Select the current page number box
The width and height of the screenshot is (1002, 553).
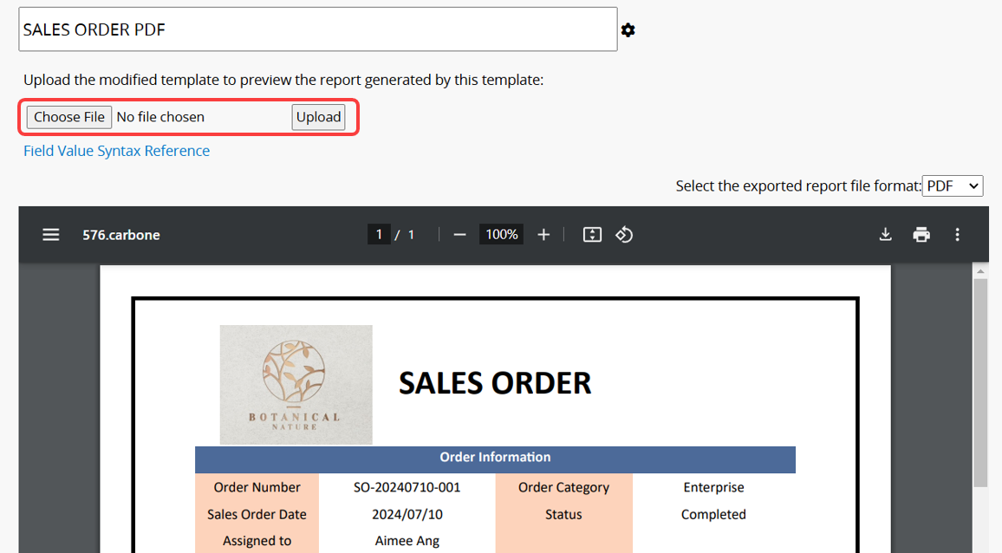pos(378,235)
